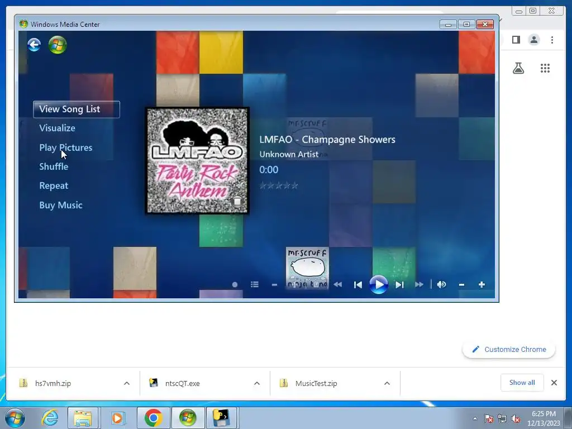Mute the Media Center audio
The width and height of the screenshot is (572, 429).
tap(441, 284)
